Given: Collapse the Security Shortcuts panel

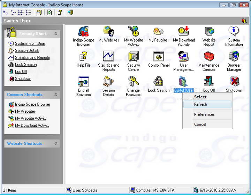Looking at the screenshot, I should (55, 34).
